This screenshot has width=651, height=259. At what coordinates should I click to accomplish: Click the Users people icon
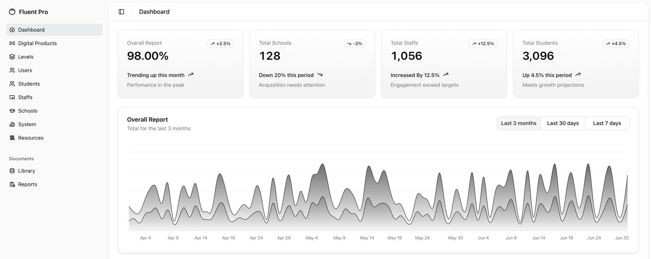click(x=12, y=70)
